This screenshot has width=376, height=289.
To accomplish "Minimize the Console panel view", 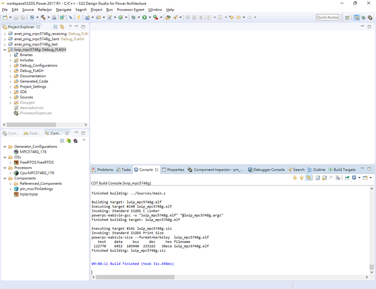I will [362, 169].
